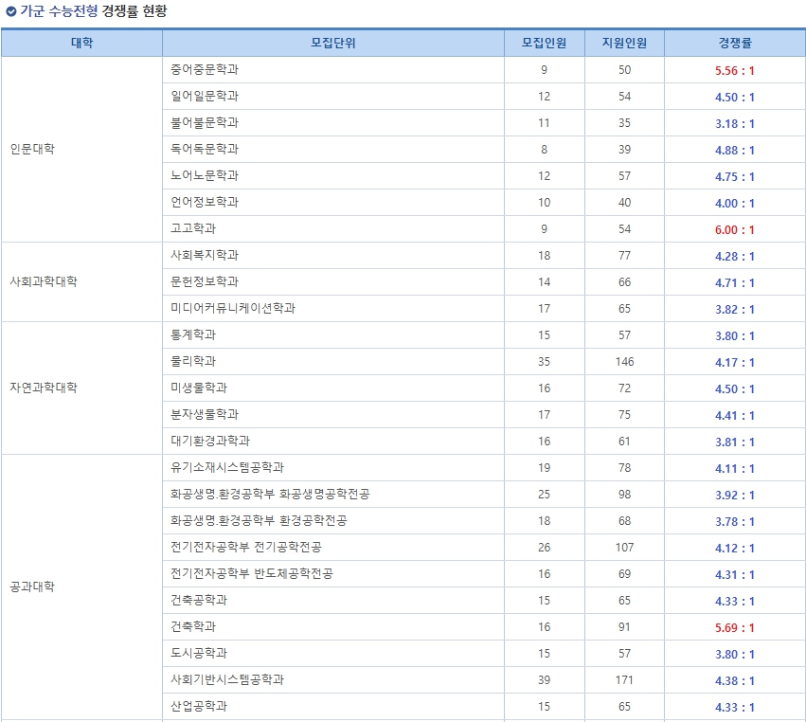Click the 4.88 : 1 ratio for 독어독문학과
The height and width of the screenshot is (722, 806).
735,150
